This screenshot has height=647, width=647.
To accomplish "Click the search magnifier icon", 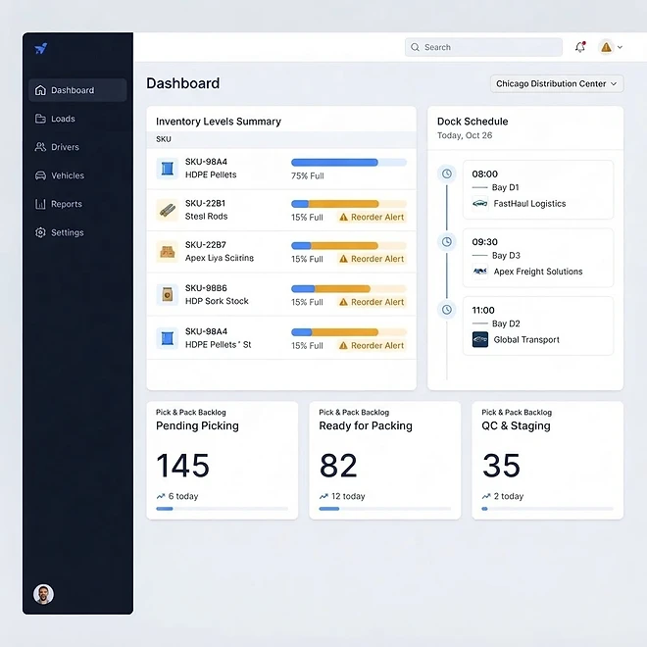I will pyautogui.click(x=415, y=47).
